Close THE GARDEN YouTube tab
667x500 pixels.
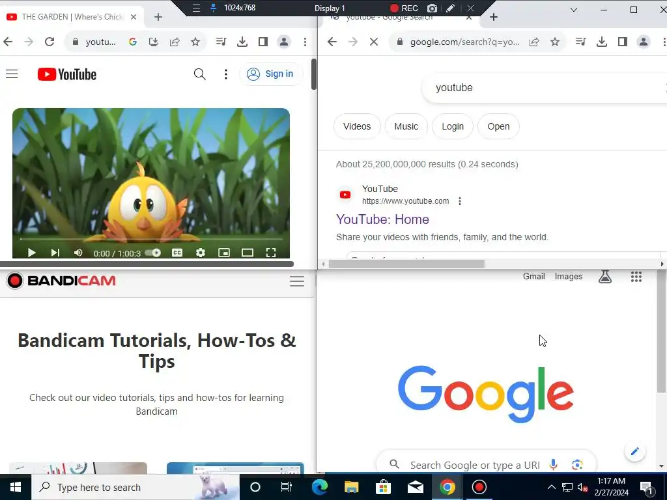tap(134, 17)
